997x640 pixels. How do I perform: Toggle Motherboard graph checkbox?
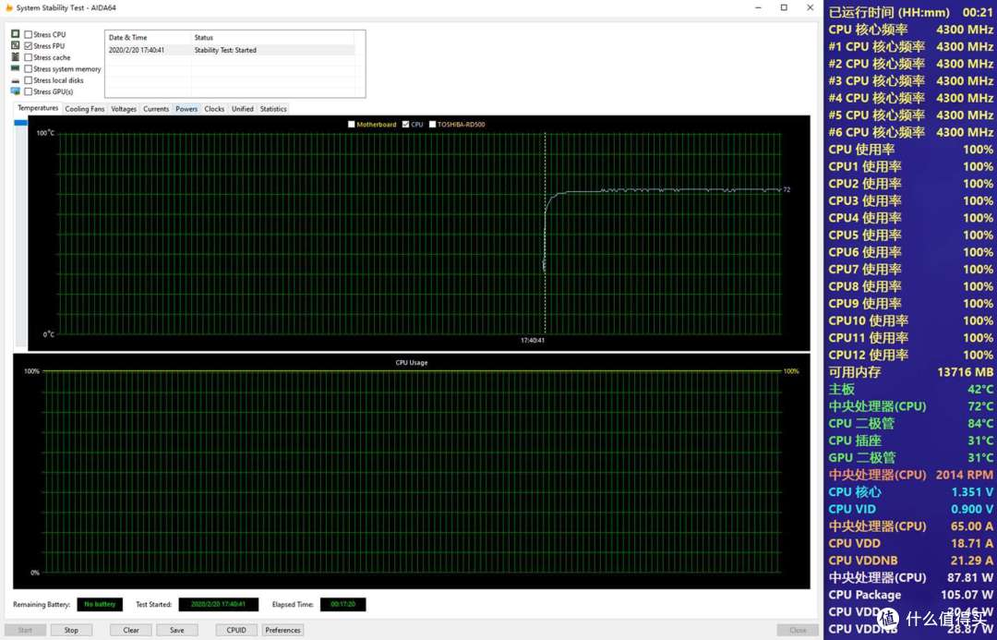click(351, 124)
